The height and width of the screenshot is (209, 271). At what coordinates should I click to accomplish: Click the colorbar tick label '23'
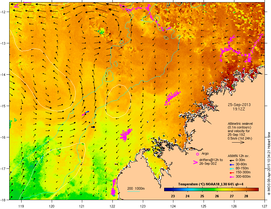(173, 196)
